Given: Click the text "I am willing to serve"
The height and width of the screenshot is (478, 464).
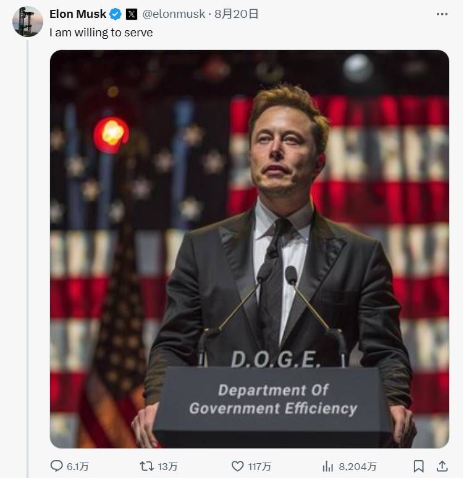Looking at the screenshot, I should coord(101,33).
